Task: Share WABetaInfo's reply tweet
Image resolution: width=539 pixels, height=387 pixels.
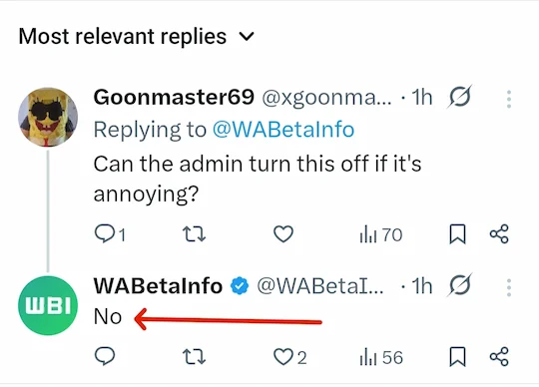Action: tap(499, 356)
